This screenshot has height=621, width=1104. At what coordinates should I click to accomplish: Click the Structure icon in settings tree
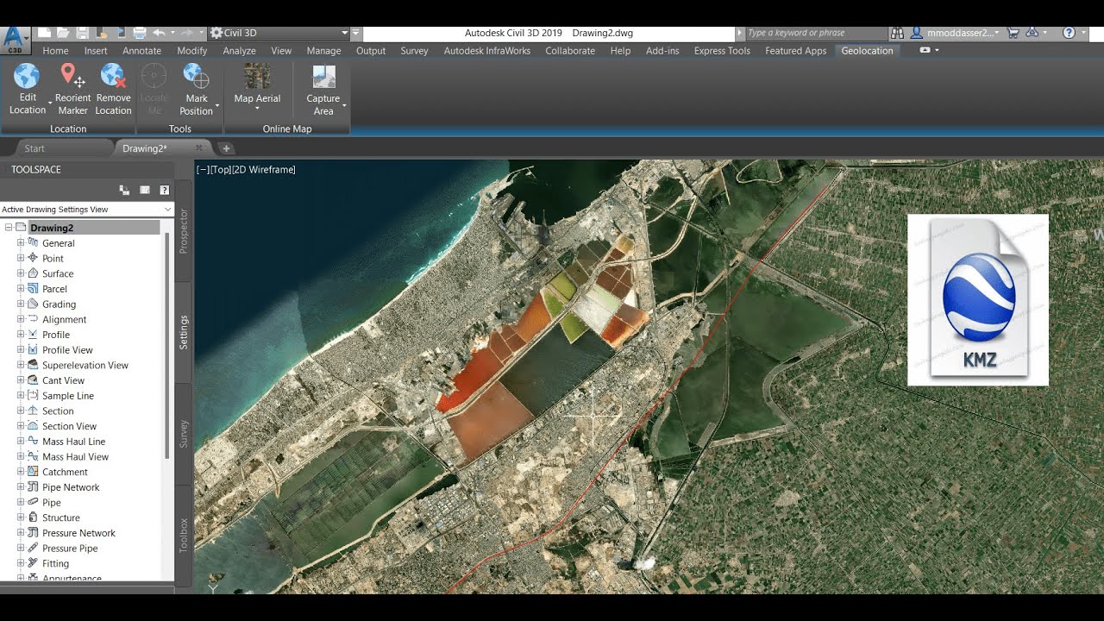(34, 517)
